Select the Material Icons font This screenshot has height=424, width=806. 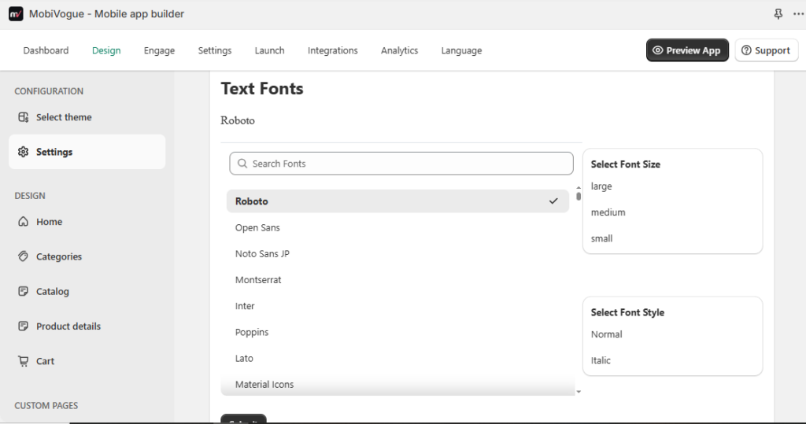[397, 385]
